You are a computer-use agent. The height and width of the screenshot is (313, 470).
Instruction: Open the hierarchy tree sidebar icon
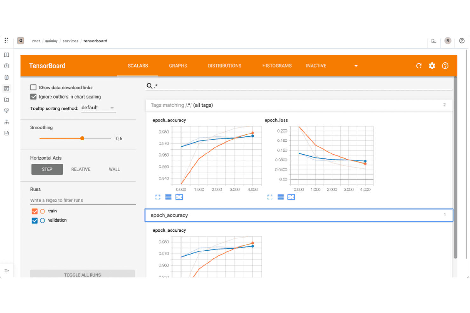pyautogui.click(x=6, y=122)
